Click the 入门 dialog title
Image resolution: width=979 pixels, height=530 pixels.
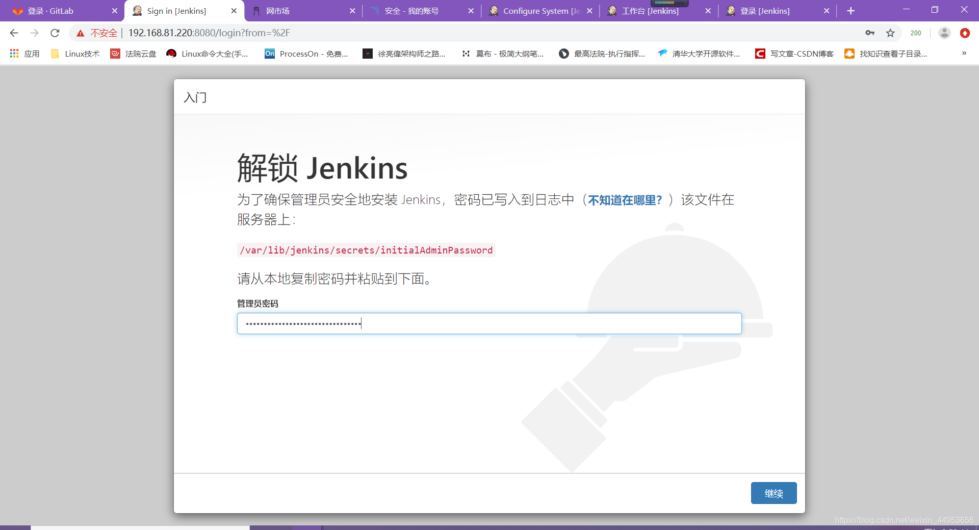point(195,97)
